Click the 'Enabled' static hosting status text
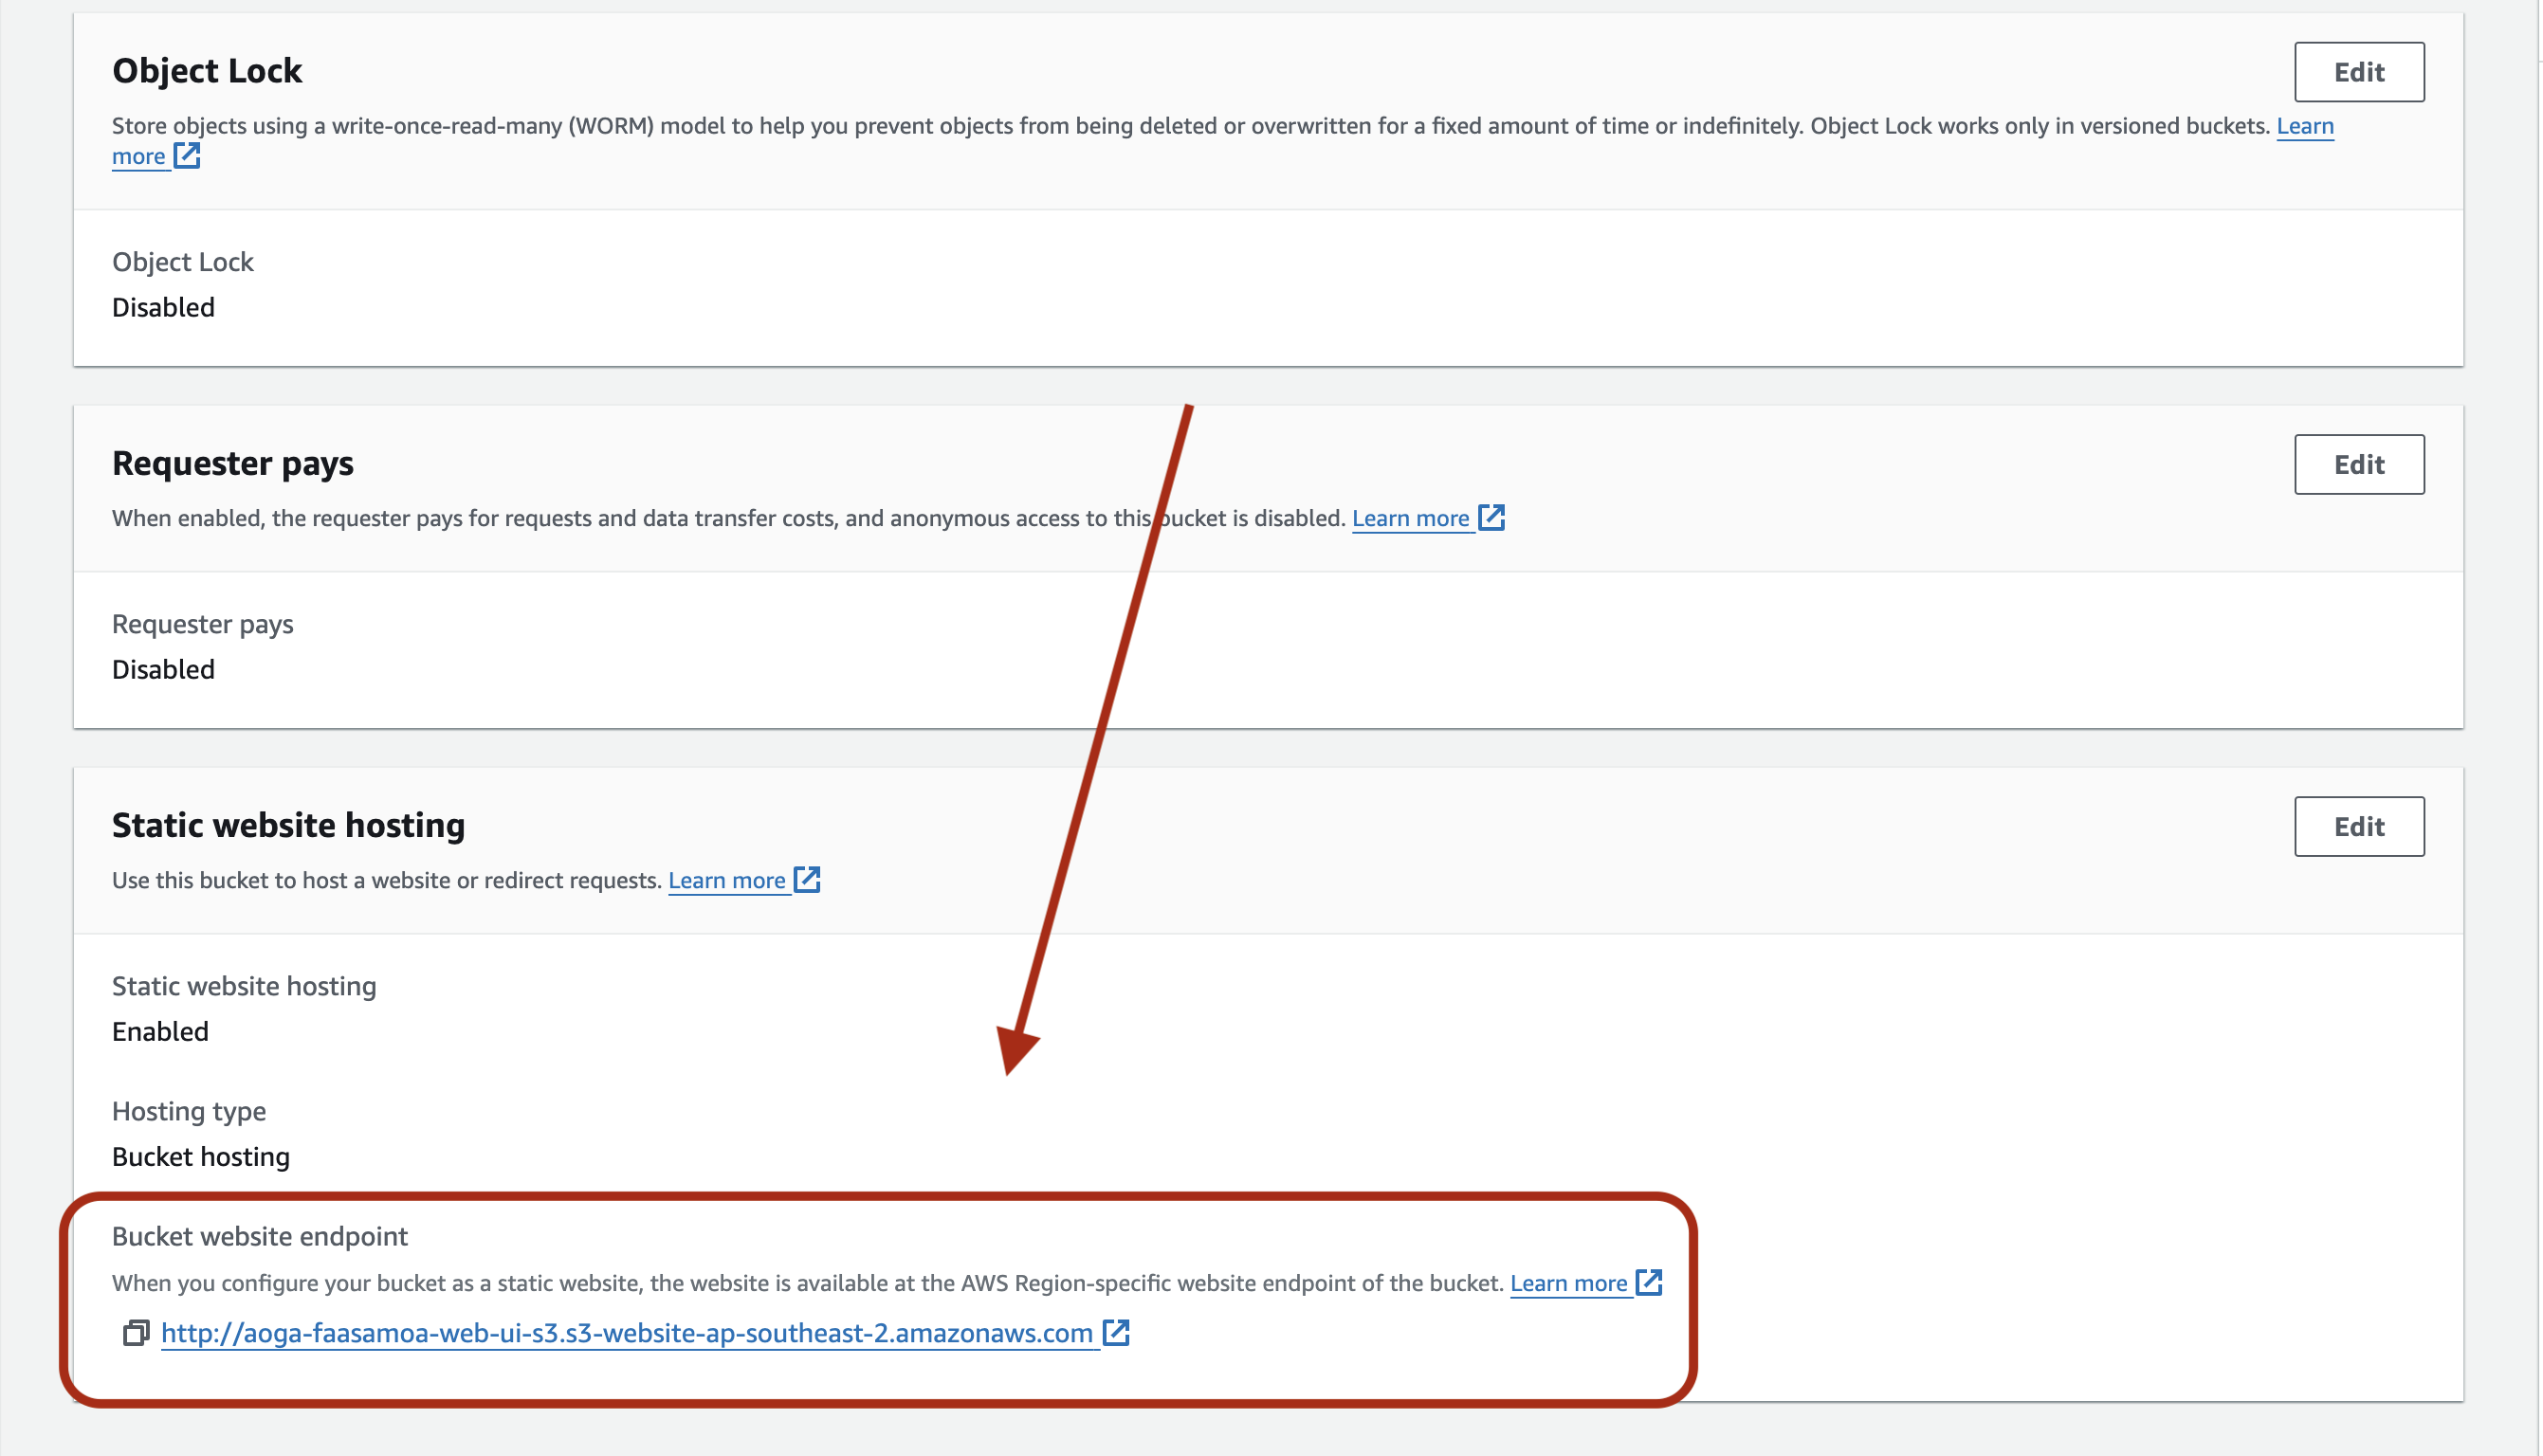Viewport: 2543px width, 1456px height. (160, 1031)
